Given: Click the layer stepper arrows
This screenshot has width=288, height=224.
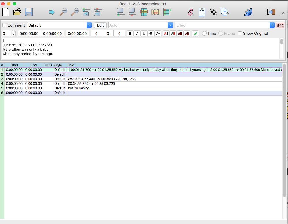Looking at the screenshot, I should tap(14, 34).
